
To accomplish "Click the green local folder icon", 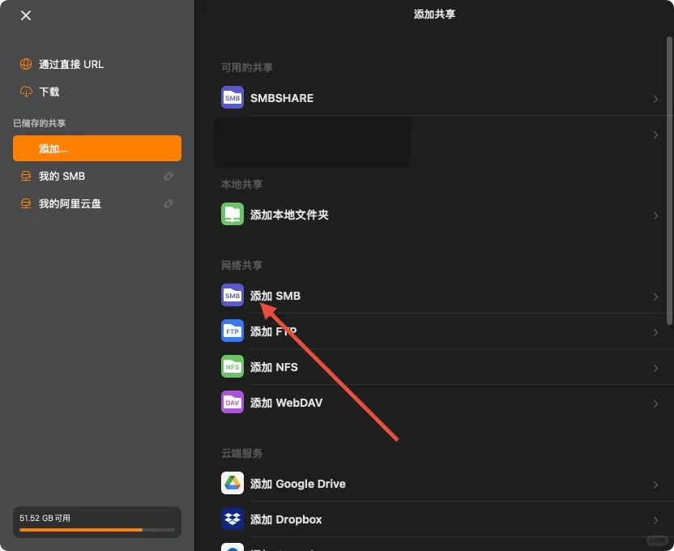I will coord(232,215).
